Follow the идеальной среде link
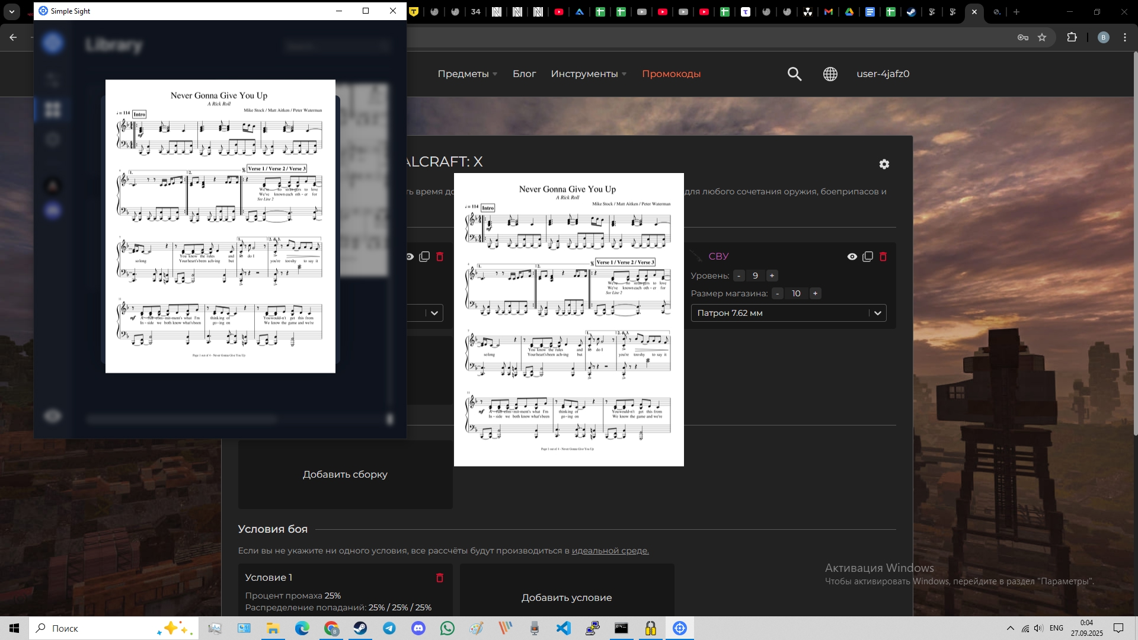Image resolution: width=1138 pixels, height=640 pixels. point(610,551)
